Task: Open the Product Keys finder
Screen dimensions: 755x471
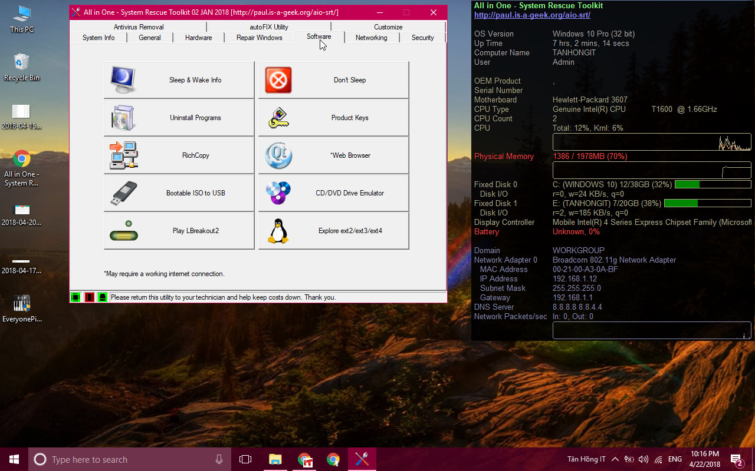Action: tap(334, 118)
